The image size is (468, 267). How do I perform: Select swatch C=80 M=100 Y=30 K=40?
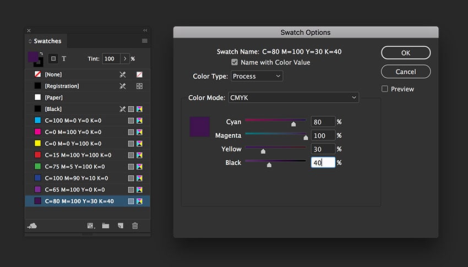click(x=88, y=201)
